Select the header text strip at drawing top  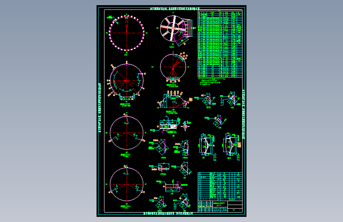(x=174, y=9)
